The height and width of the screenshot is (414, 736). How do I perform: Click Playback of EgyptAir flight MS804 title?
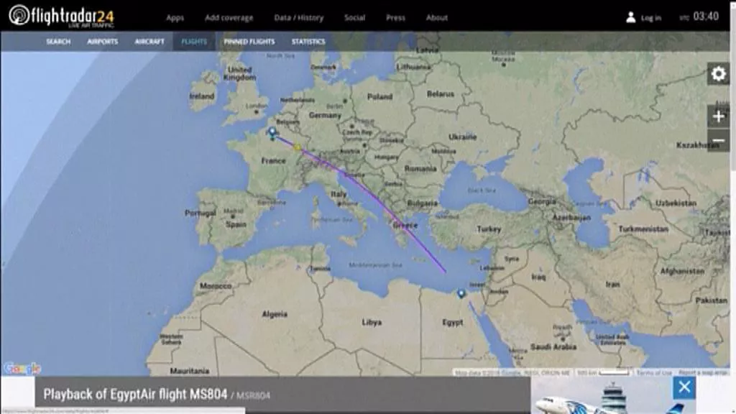click(135, 395)
